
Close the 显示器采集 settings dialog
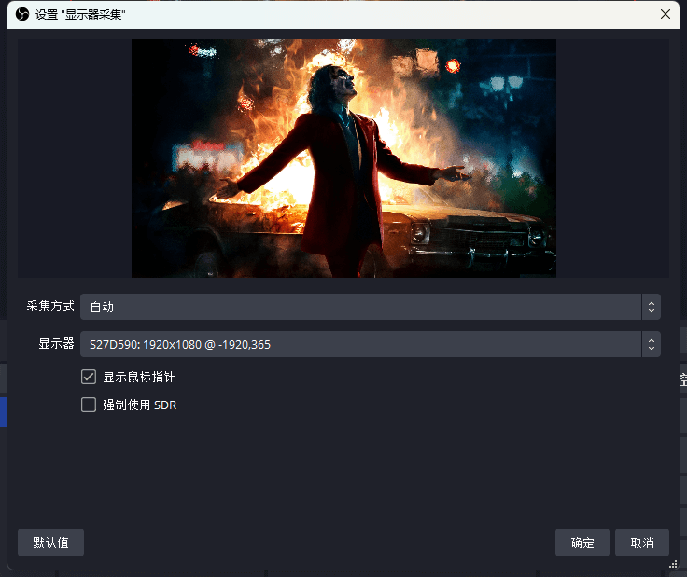[666, 14]
